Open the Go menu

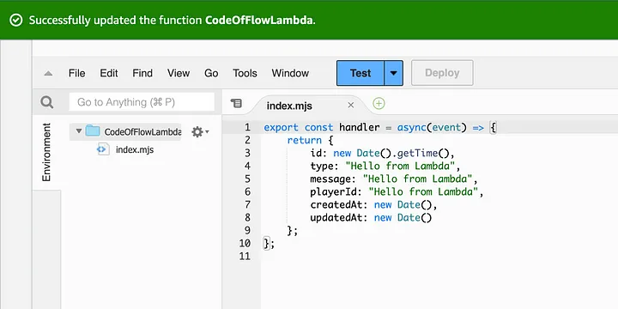tap(211, 73)
